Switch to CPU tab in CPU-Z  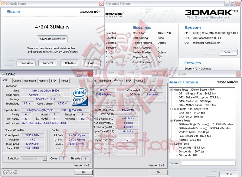click(6, 80)
